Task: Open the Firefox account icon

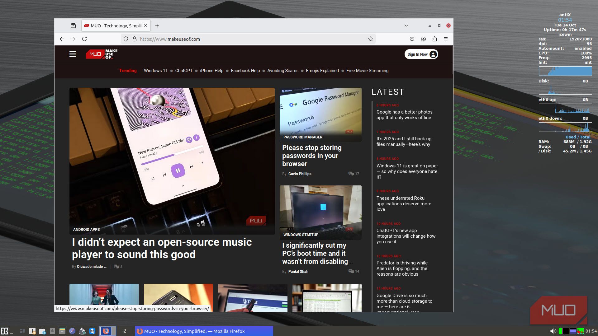Action: point(423,39)
